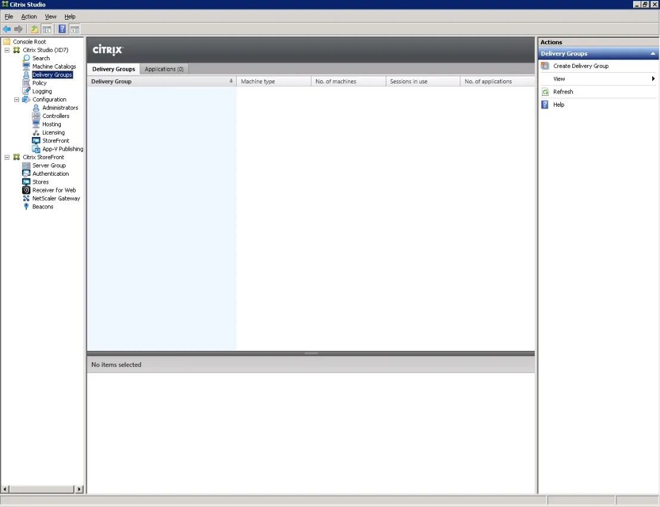
Task: Click the Hosting icon in tree
Action: 36,124
